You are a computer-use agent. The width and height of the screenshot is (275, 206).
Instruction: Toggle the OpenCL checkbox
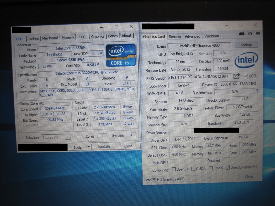pyautogui.click(x=174, y=169)
